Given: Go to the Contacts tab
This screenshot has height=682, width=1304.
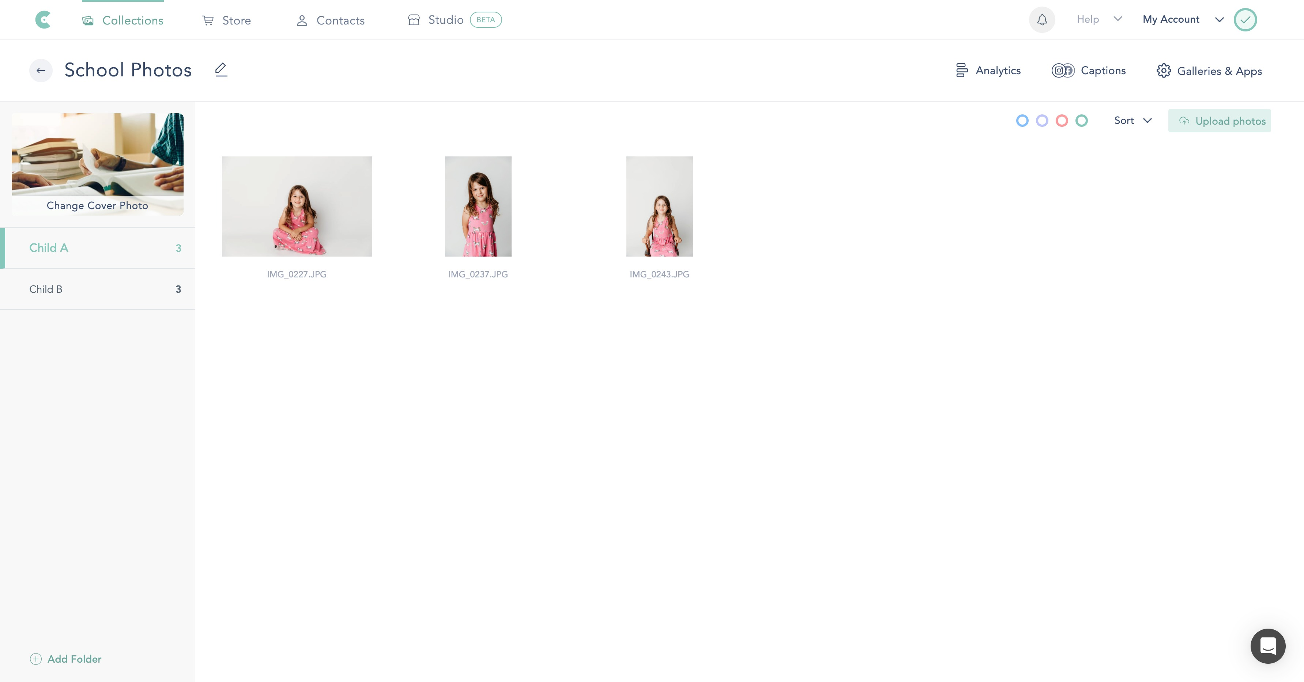Looking at the screenshot, I should click(x=330, y=20).
